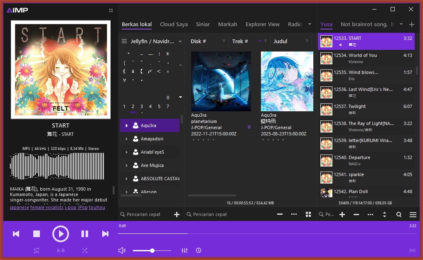Skip to previous track button
The height and width of the screenshot is (260, 423).
(16, 234)
